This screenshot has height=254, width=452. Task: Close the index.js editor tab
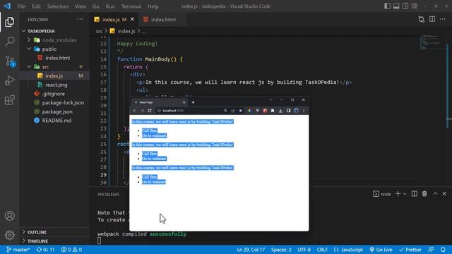point(132,19)
